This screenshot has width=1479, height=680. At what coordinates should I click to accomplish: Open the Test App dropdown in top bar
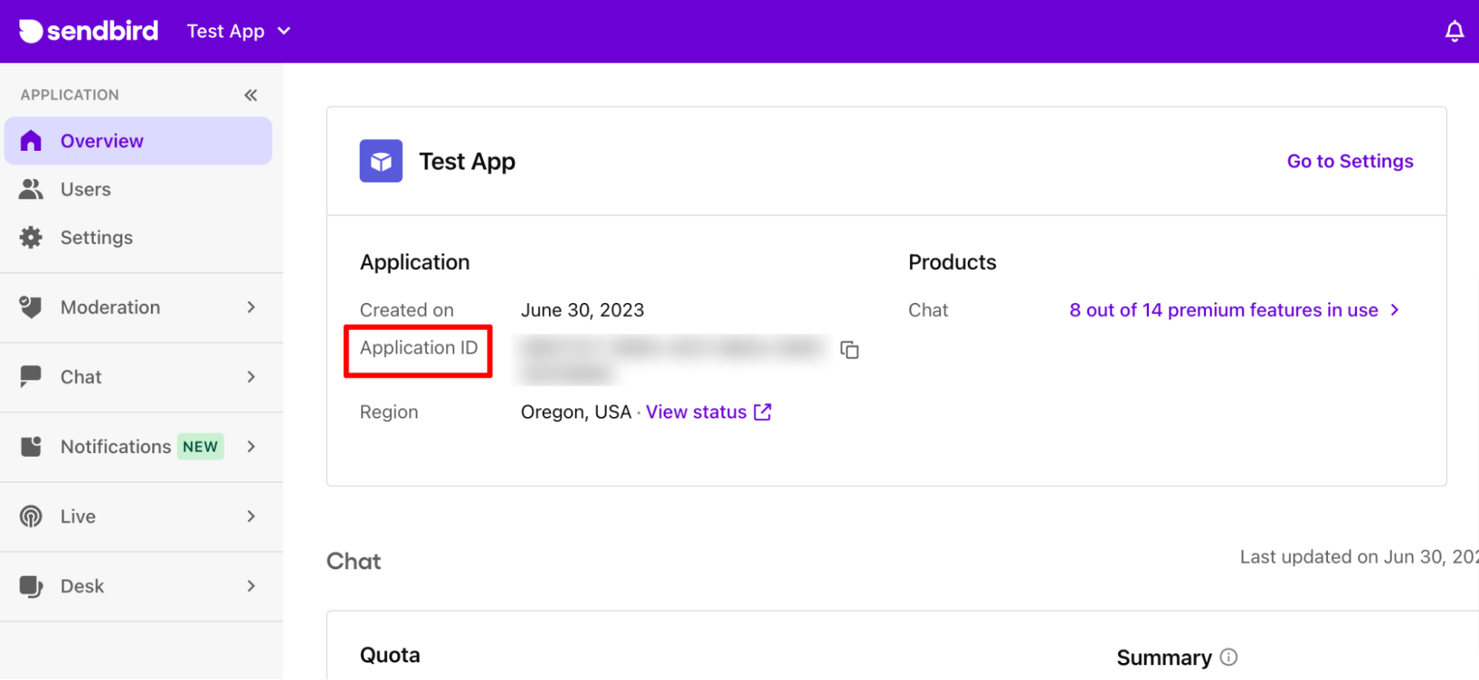(x=238, y=31)
